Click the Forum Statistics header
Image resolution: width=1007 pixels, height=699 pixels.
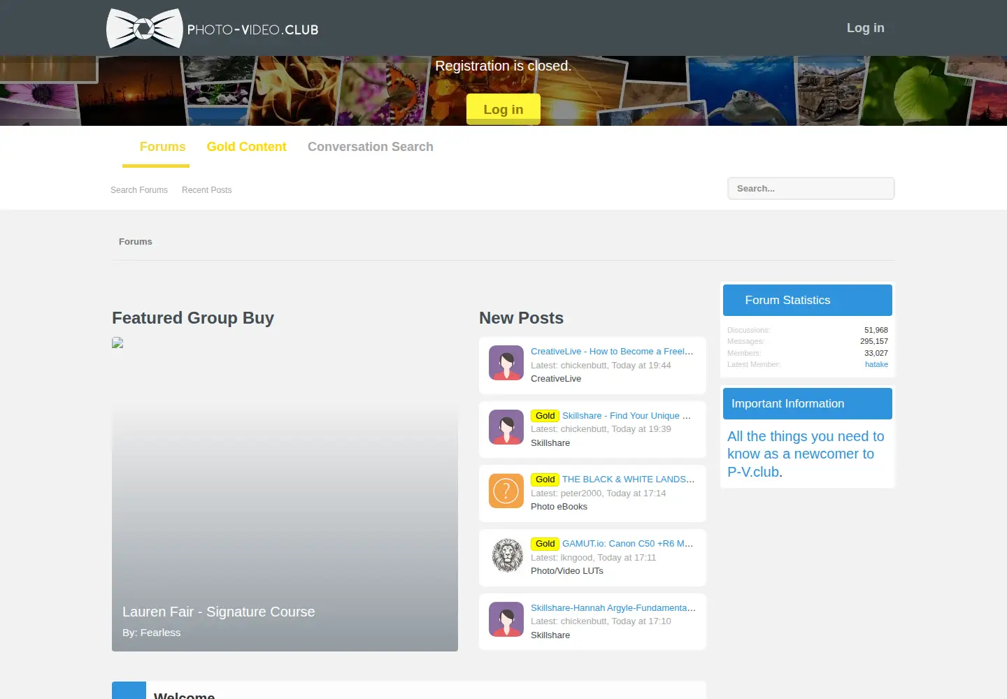[808, 300]
